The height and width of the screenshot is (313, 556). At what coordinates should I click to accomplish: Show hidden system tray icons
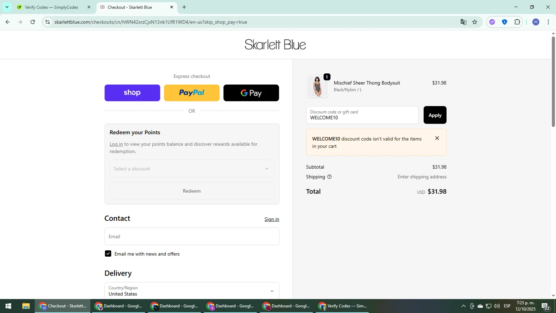pos(463,306)
